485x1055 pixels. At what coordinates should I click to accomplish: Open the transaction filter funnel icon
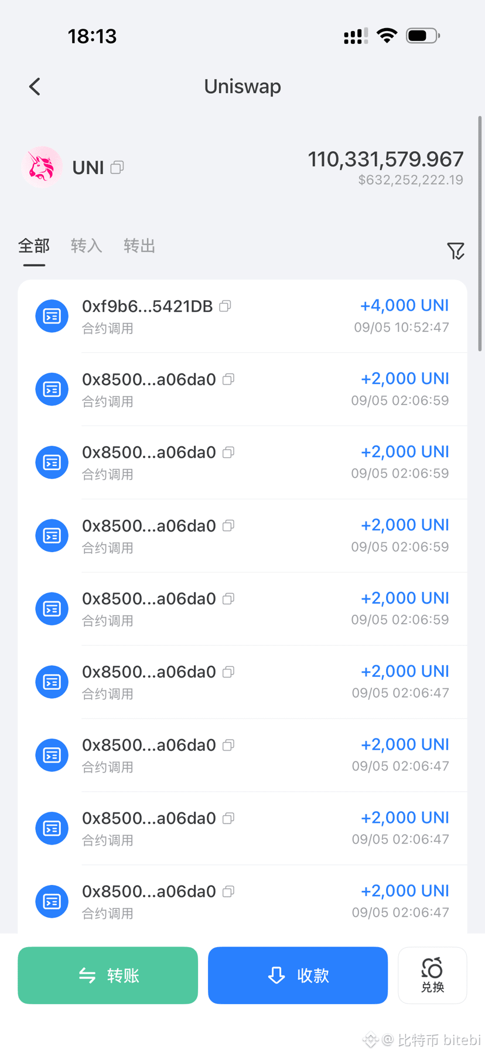(x=456, y=251)
